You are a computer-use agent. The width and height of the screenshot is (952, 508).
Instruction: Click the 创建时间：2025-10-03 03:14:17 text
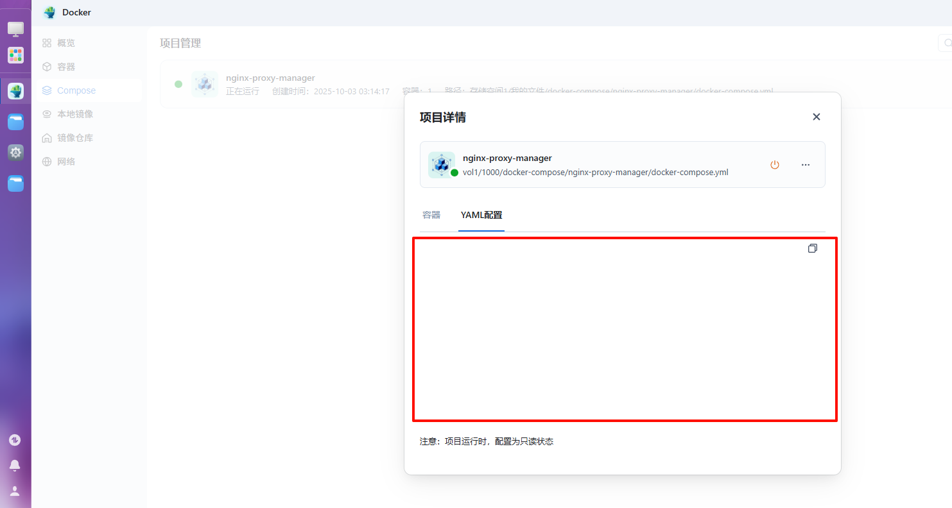pyautogui.click(x=331, y=91)
